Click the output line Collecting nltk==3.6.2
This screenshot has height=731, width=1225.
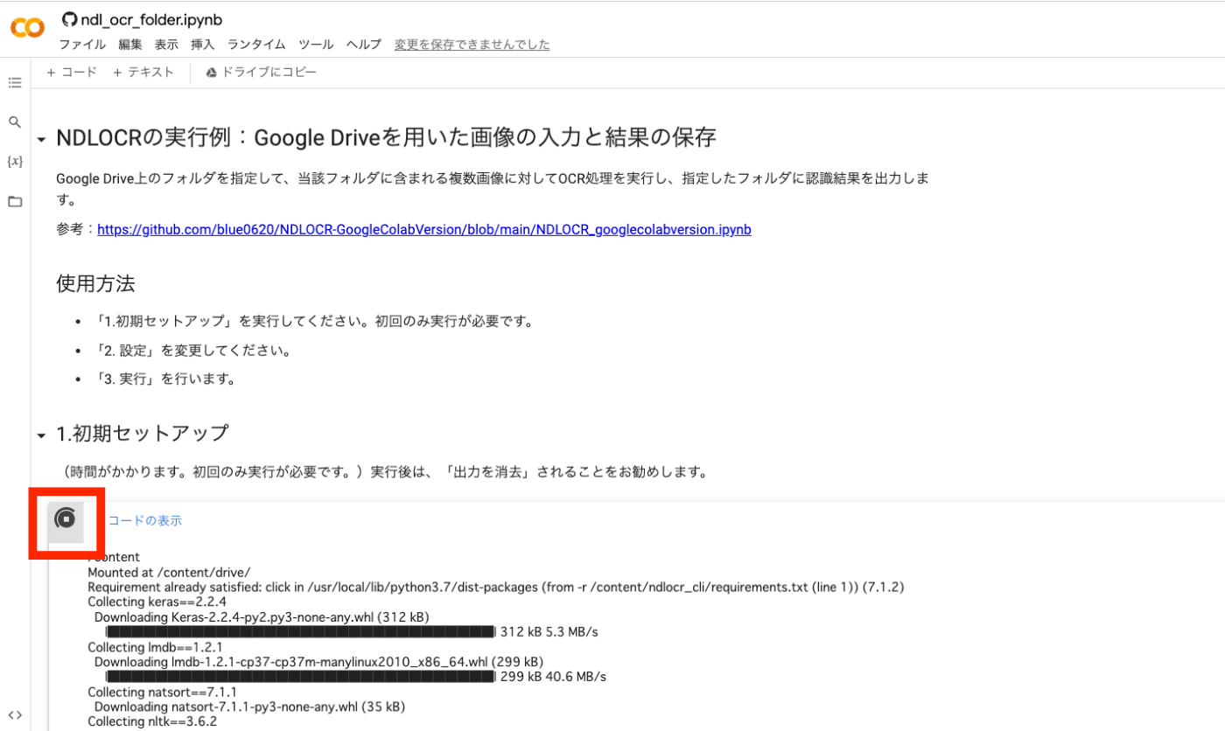(x=152, y=721)
